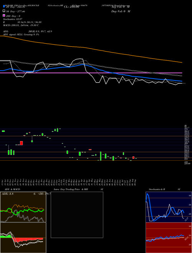Click the 'ADX & MACD' panel title
Screen dimensions: 192x253
coord(12,189)
